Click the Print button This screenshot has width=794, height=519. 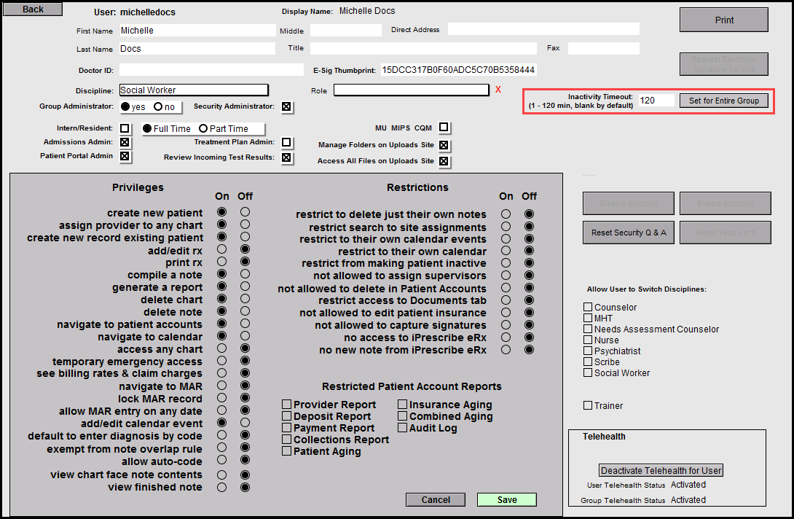click(723, 20)
